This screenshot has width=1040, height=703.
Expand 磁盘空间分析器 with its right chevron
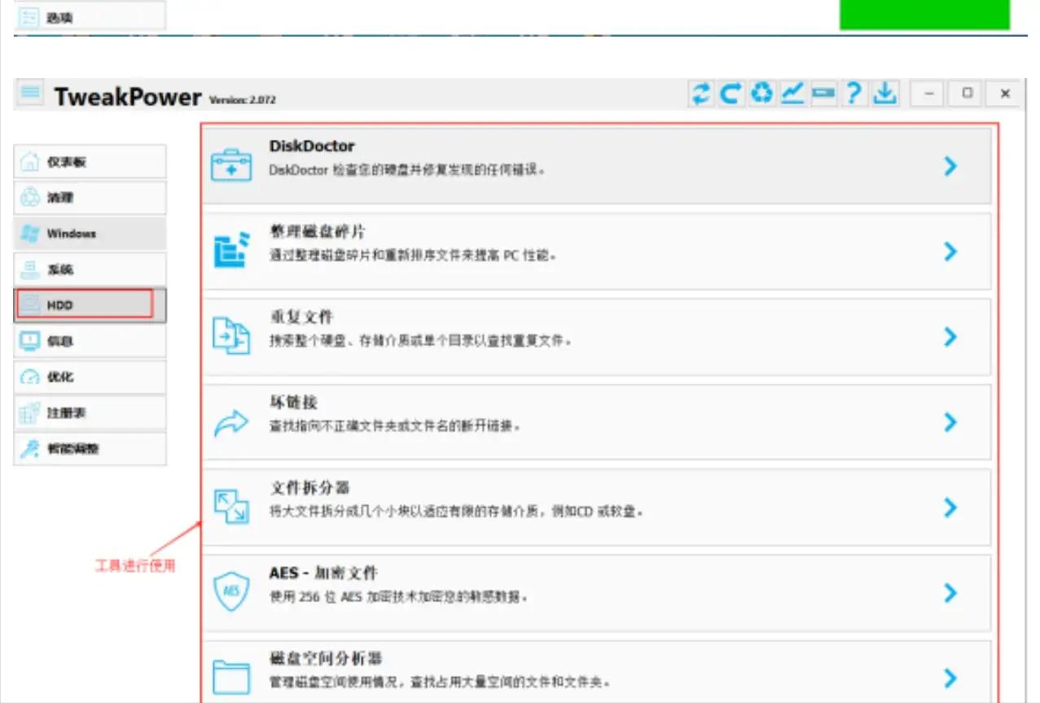click(950, 678)
